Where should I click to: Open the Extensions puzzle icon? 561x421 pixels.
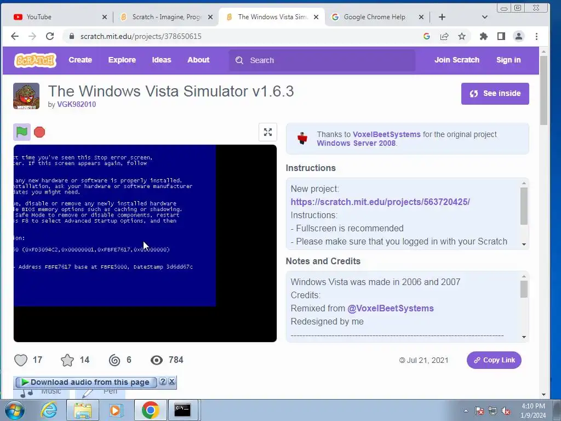coord(483,36)
